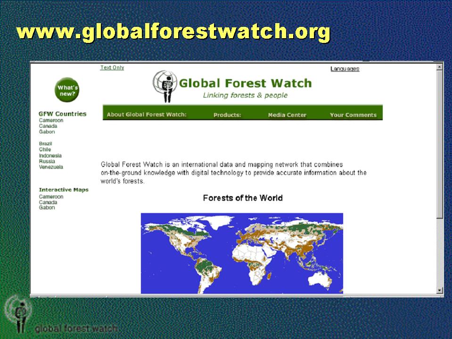Open the Text Only version link
The image size is (452, 339).
pos(112,67)
